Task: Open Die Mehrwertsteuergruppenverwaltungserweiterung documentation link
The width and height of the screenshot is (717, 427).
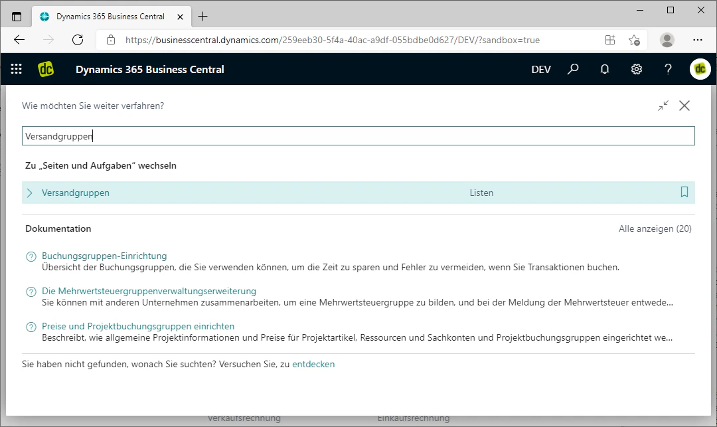Action: (149, 292)
